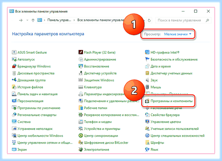Open the Экран display icon
Screen dimensions: 222x161
pos(14,150)
